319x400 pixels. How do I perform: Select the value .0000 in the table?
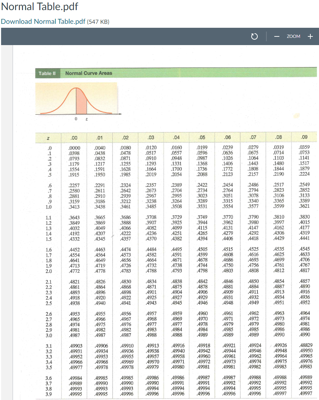tap(74, 148)
